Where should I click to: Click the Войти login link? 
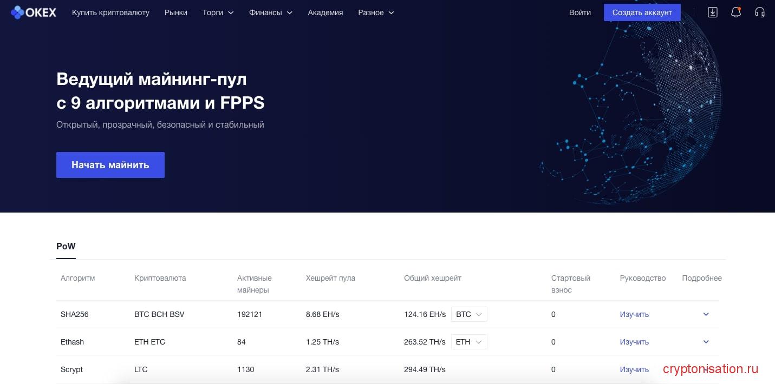pos(579,12)
